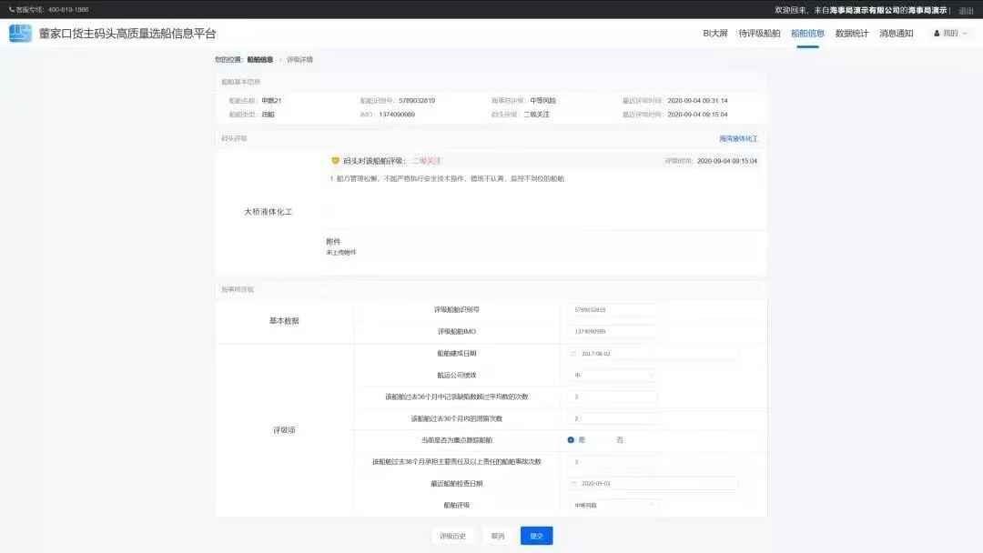
Task: Click calendar icon in 最近船舶检查日期 field
Action: pos(573,484)
